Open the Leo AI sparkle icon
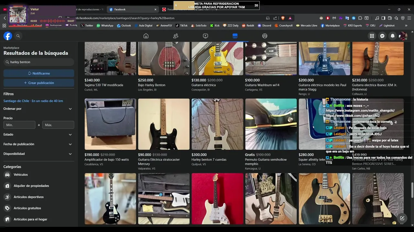Viewport: 414px width, 232px height. [x=396, y=18]
